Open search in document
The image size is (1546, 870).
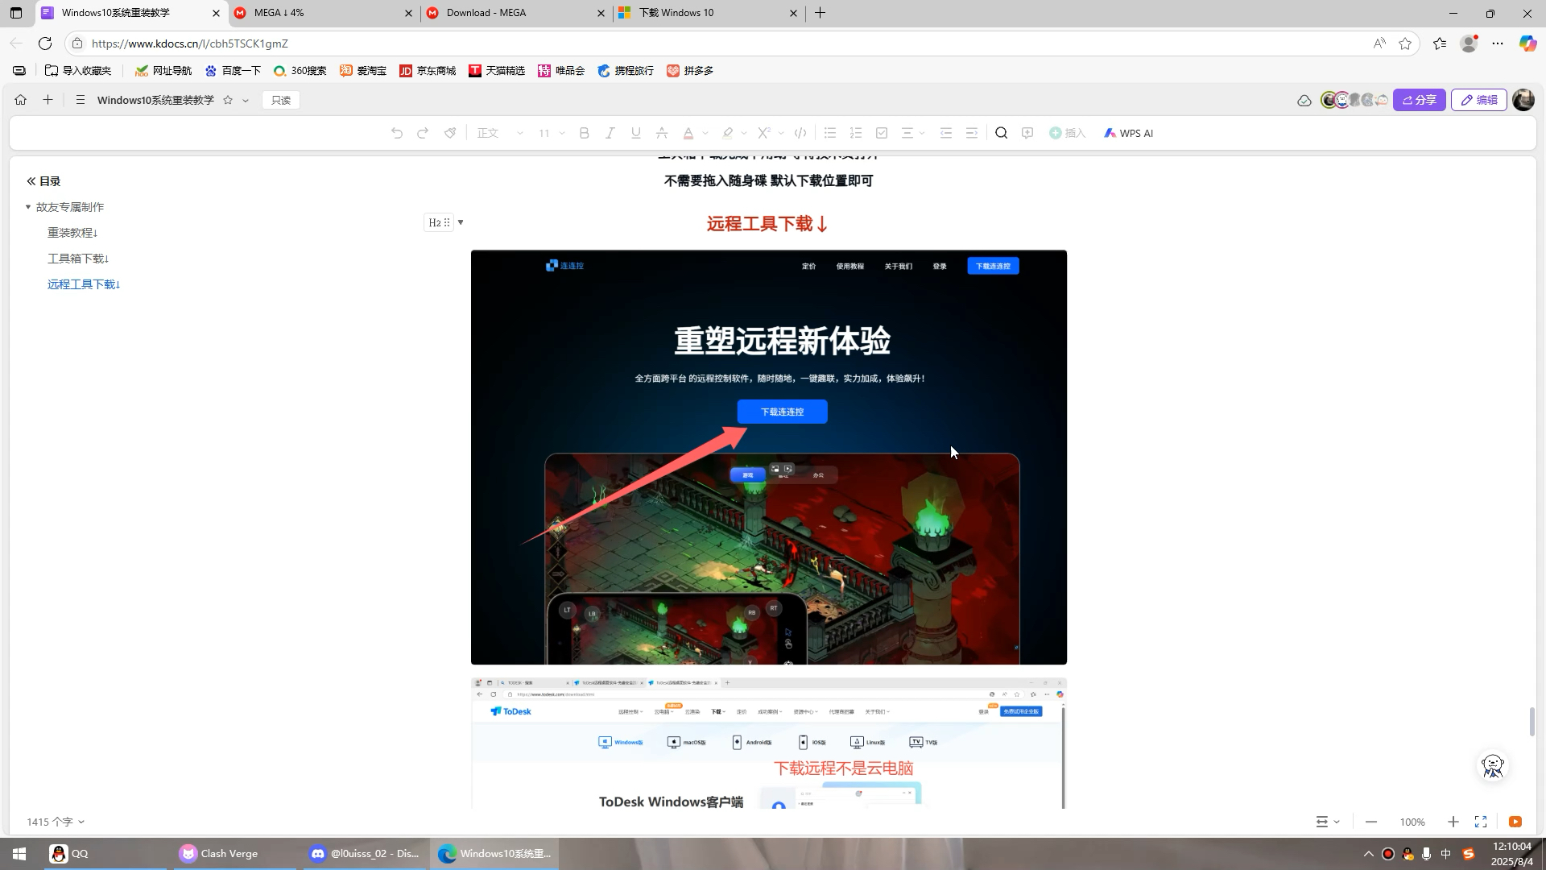[1002, 133]
